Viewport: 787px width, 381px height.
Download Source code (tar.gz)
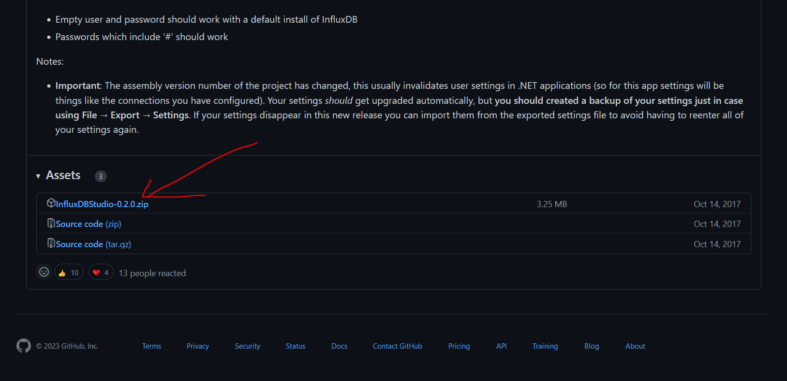(93, 244)
